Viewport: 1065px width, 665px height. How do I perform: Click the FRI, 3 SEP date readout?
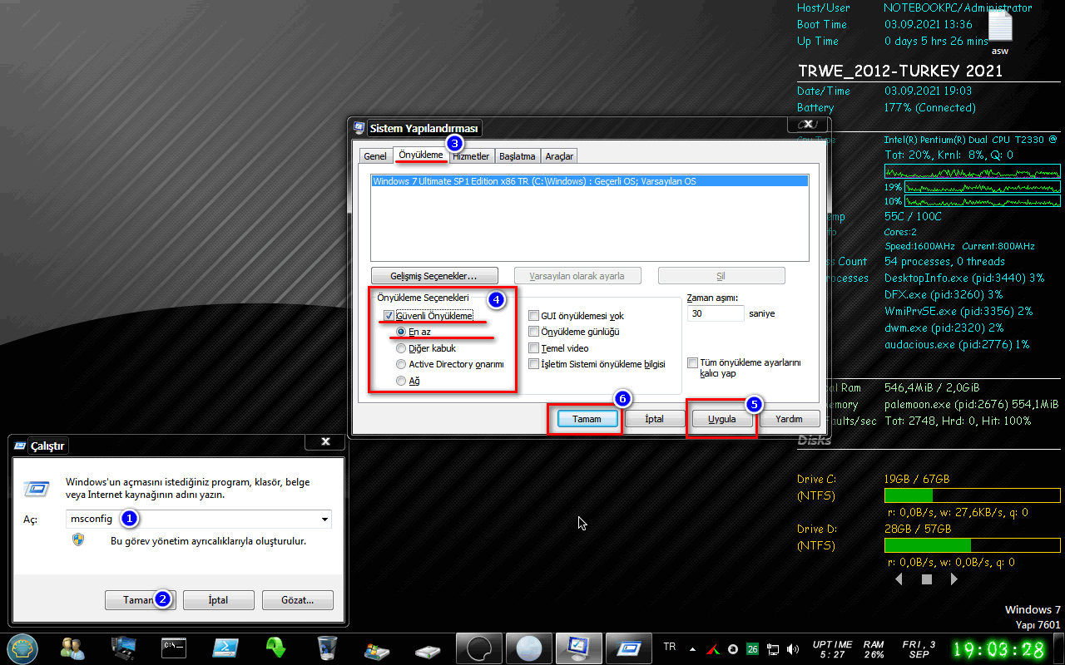pyautogui.click(x=919, y=649)
